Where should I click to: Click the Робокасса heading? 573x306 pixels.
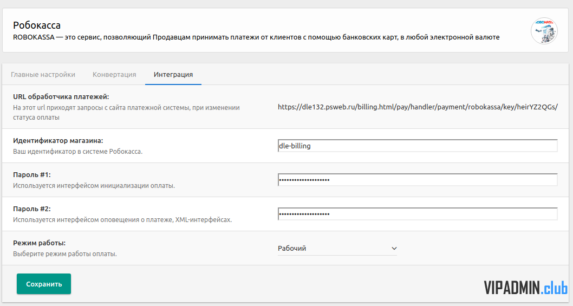pos(37,25)
